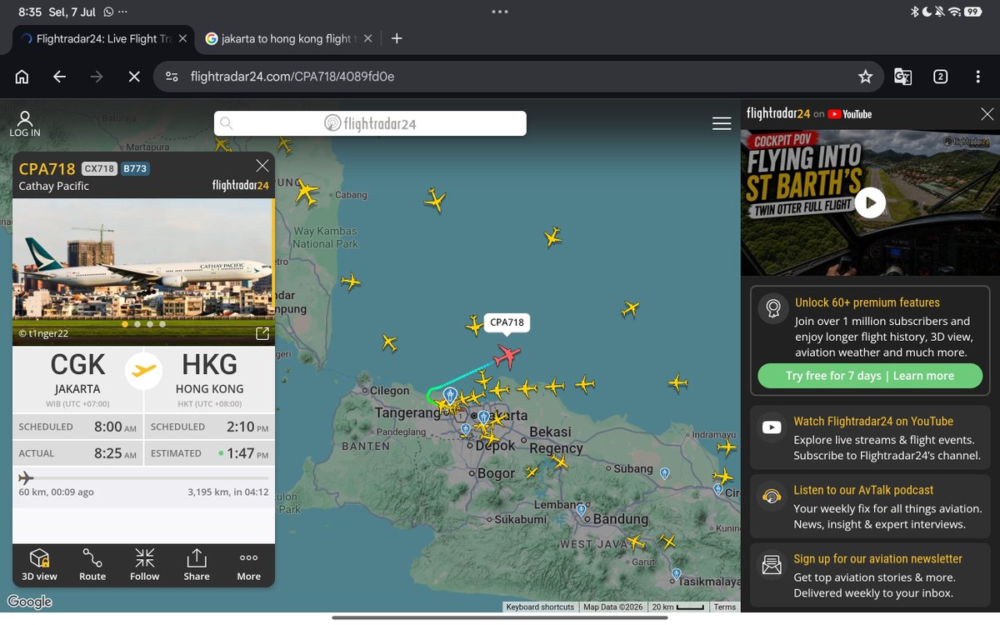The image size is (1000, 625).
Task: Click the HKG Hong Kong destination airport
Action: pos(209,372)
